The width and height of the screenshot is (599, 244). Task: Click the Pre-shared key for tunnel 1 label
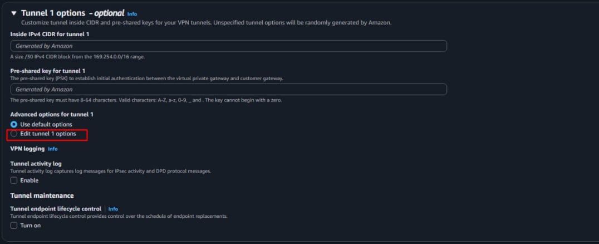coord(47,71)
